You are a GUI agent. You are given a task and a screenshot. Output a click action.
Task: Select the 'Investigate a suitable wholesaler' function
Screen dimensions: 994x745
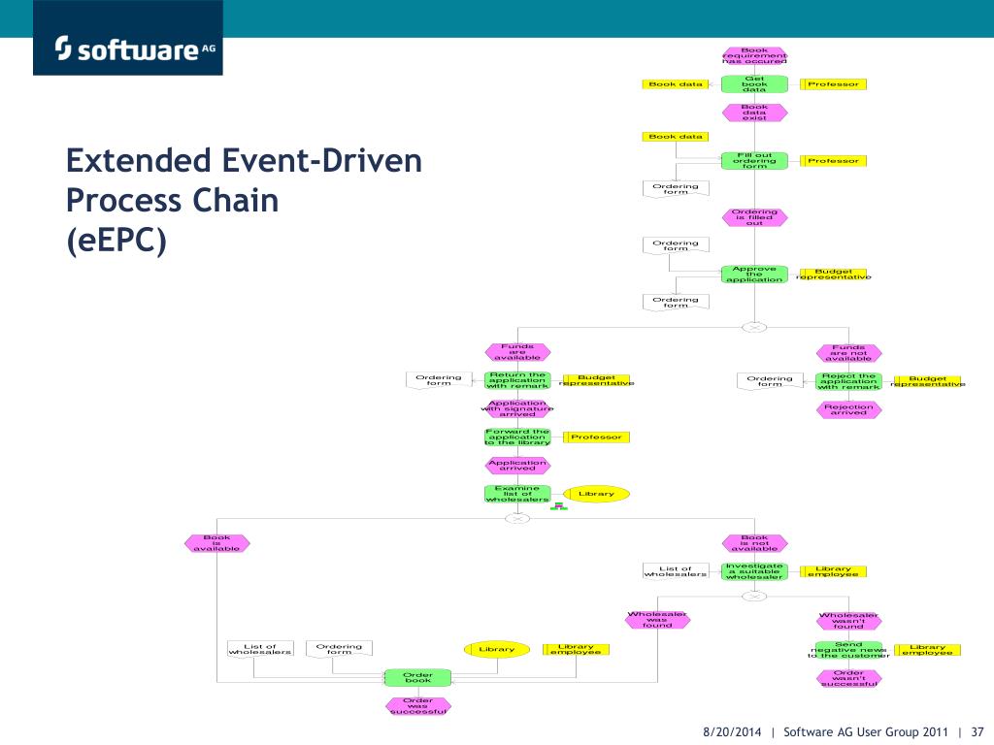tap(754, 571)
